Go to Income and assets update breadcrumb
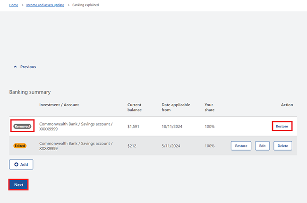The image size is (307, 203). [45, 5]
